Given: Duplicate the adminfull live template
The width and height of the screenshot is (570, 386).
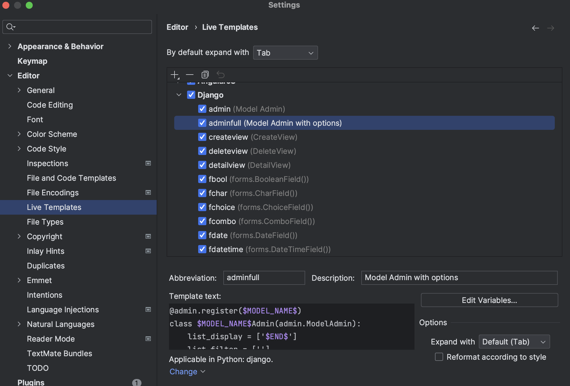Looking at the screenshot, I should pyautogui.click(x=205, y=75).
